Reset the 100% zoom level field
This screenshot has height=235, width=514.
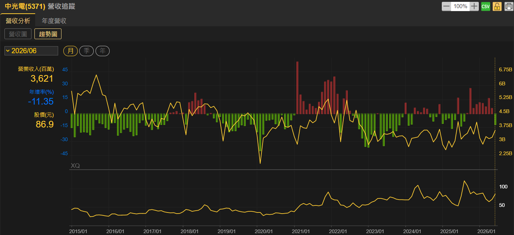pyautogui.click(x=460, y=6)
